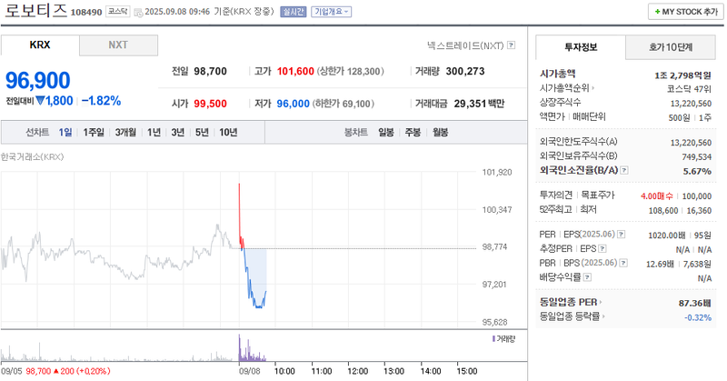Image resolution: width=727 pixels, height=381 pixels.
Task: Click the 로보티즈 stock name title
Action: [35, 10]
